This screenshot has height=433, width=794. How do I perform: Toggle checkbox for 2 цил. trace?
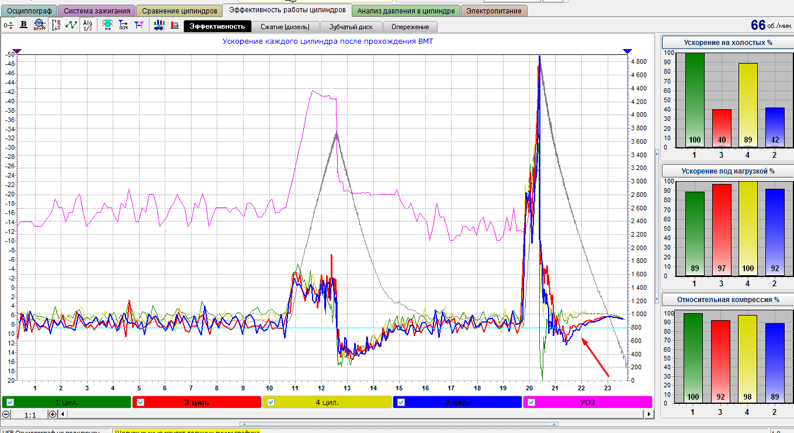pyautogui.click(x=401, y=402)
